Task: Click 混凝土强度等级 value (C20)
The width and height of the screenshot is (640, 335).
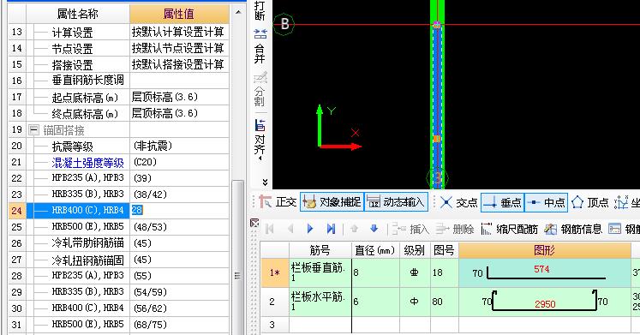Action: click(x=179, y=162)
